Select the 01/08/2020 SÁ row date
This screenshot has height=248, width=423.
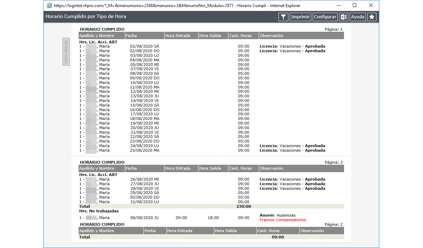pyautogui.click(x=145, y=46)
